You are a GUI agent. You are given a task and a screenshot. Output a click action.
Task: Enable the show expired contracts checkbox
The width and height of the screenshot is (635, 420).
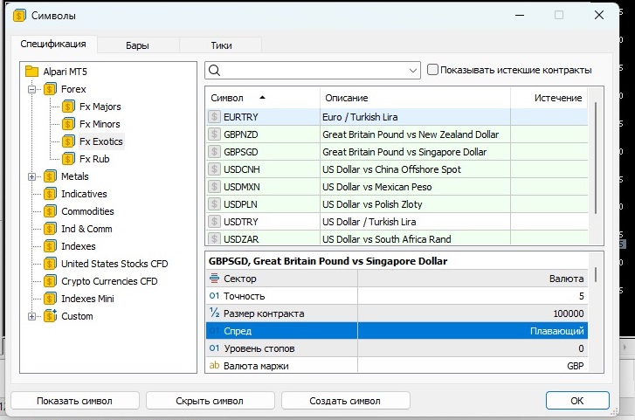click(432, 70)
